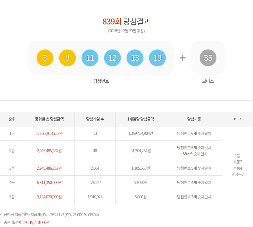The image size is (253, 227).
Task: Select the blue ball number 11
Action: click(x=90, y=58)
